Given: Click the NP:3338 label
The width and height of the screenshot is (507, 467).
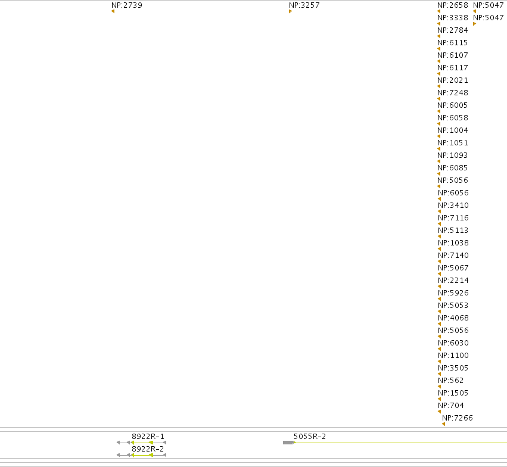Looking at the screenshot, I should pyautogui.click(x=453, y=18).
